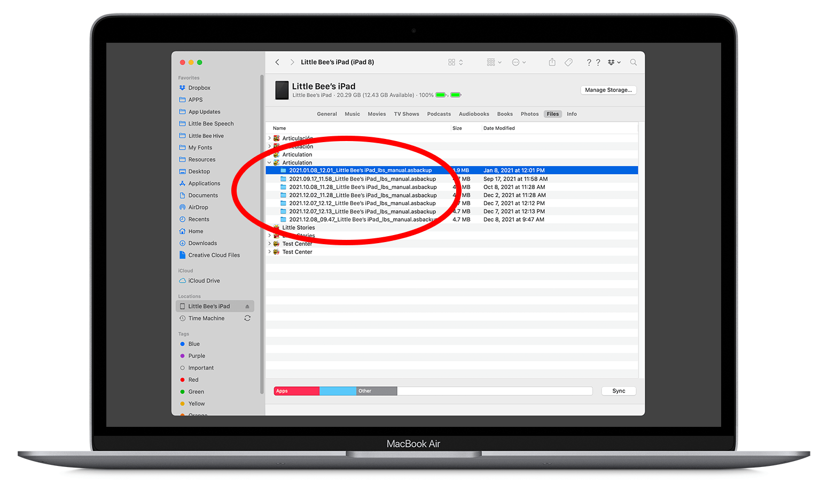Eject Little Bee's iPad from sidebar

(247, 307)
